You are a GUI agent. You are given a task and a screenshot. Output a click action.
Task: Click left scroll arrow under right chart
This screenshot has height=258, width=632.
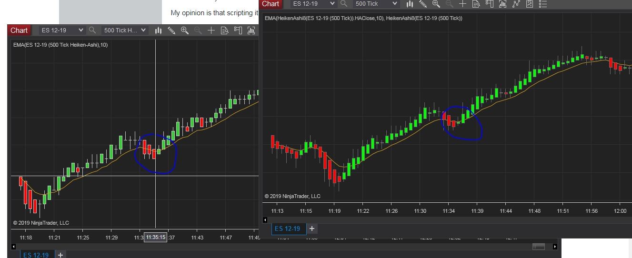coord(265,220)
